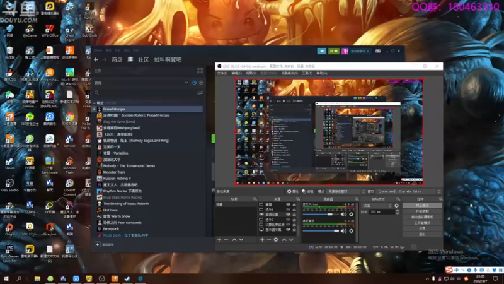
Task: Toggle lock on 游戏采集 source
Action: tap(294, 215)
